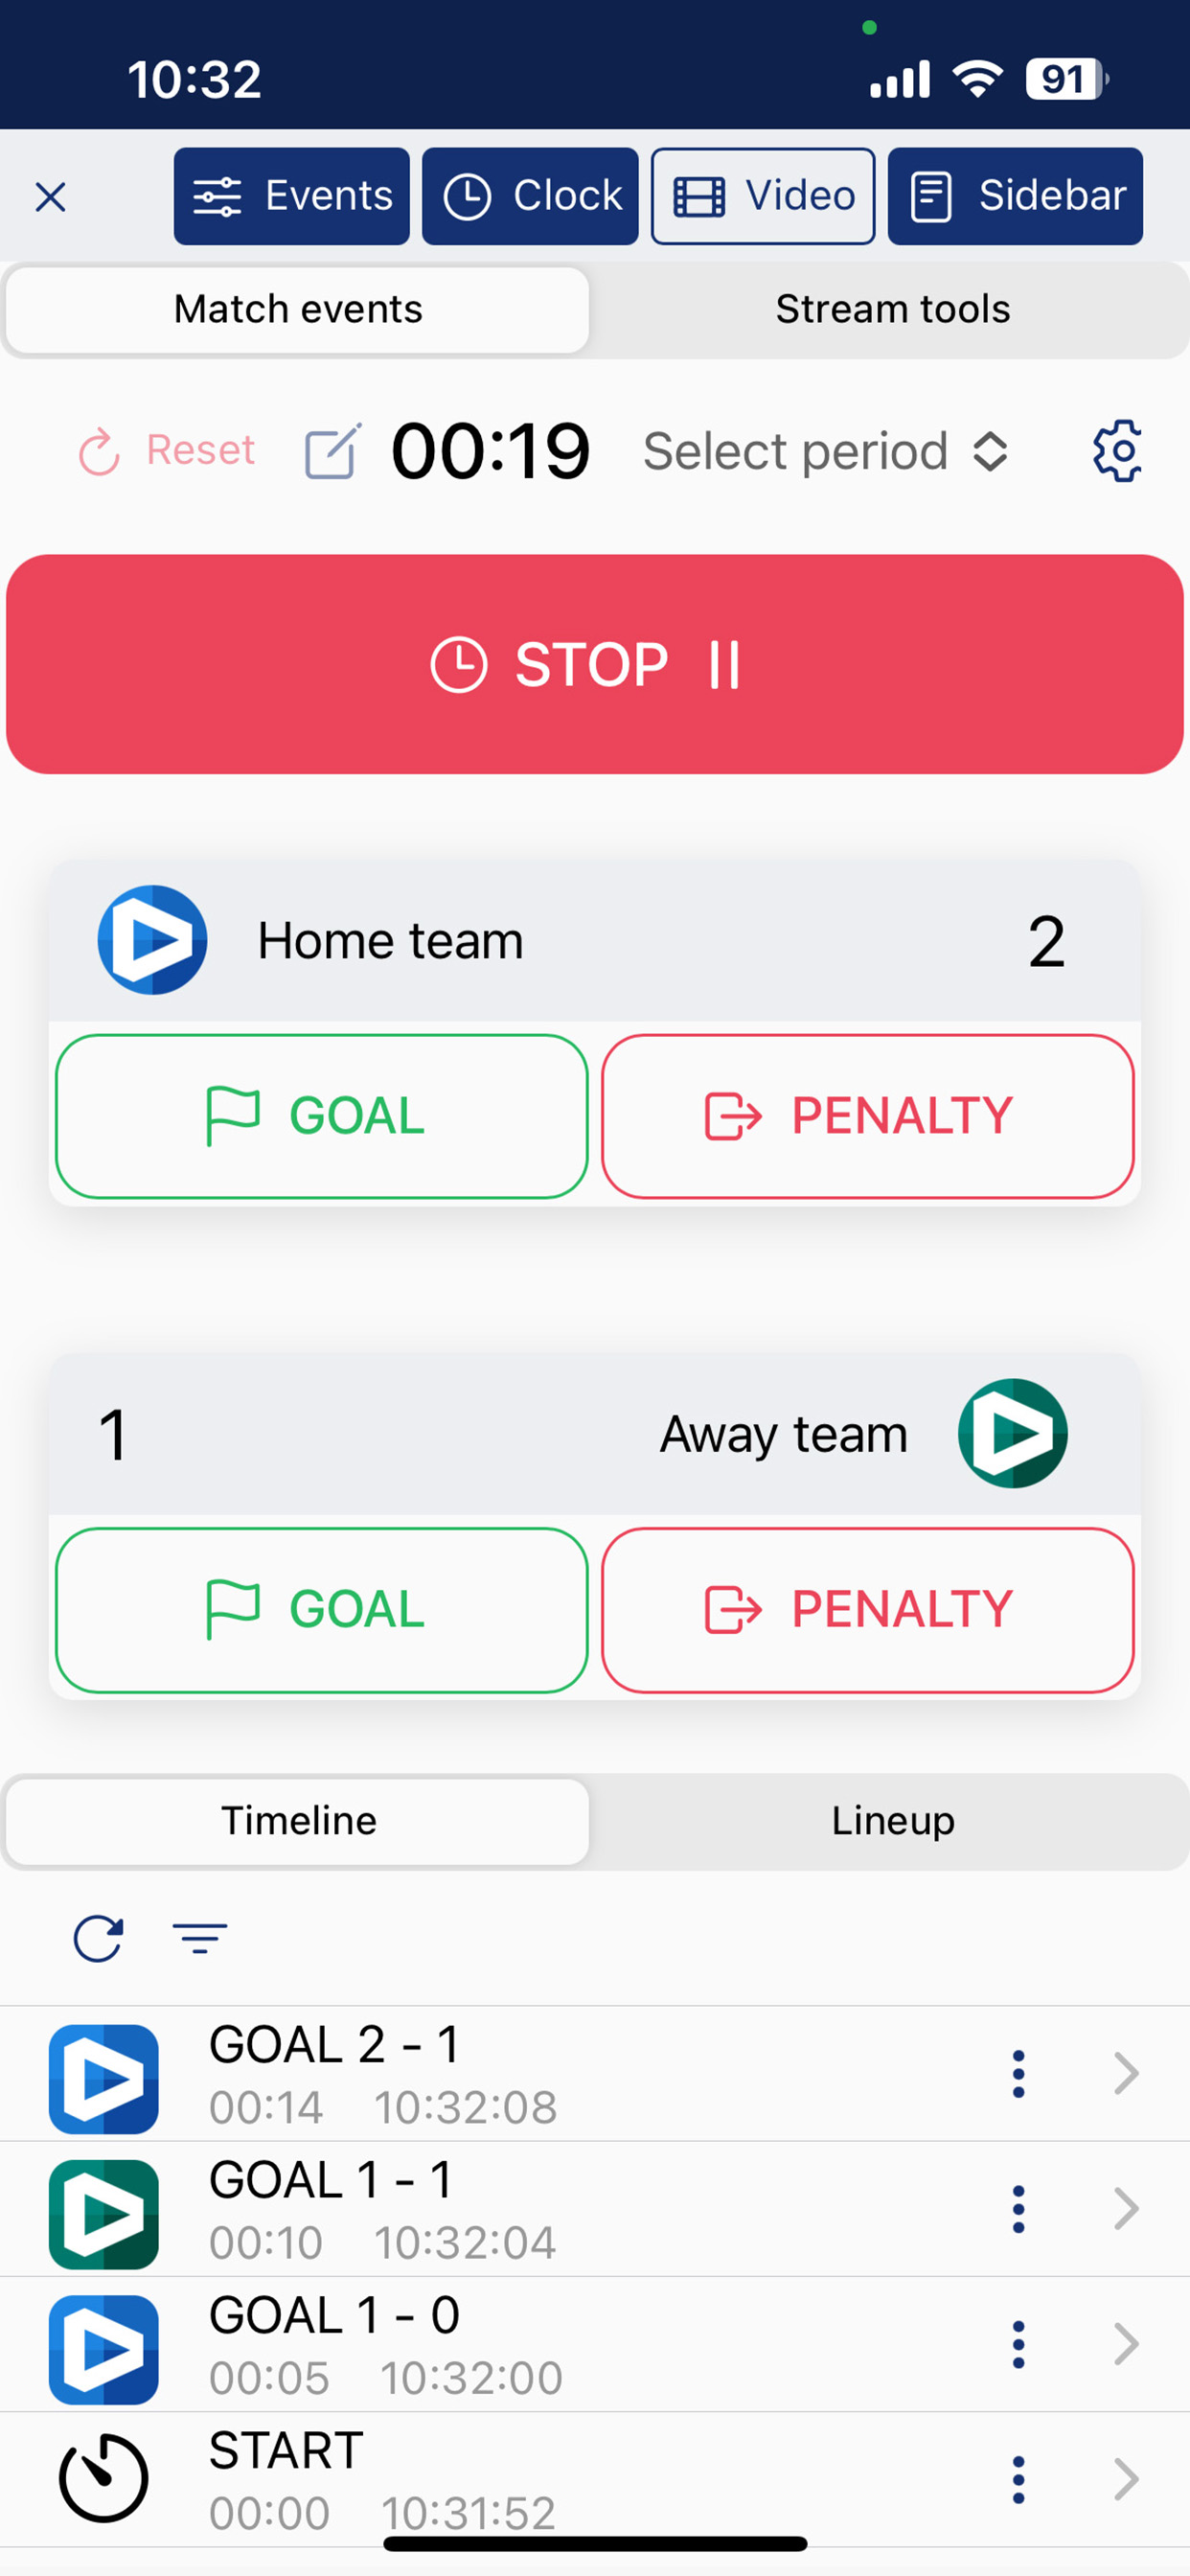Screen dimensions: 1190x2576
Task: Stop the match clock
Action: point(595,664)
